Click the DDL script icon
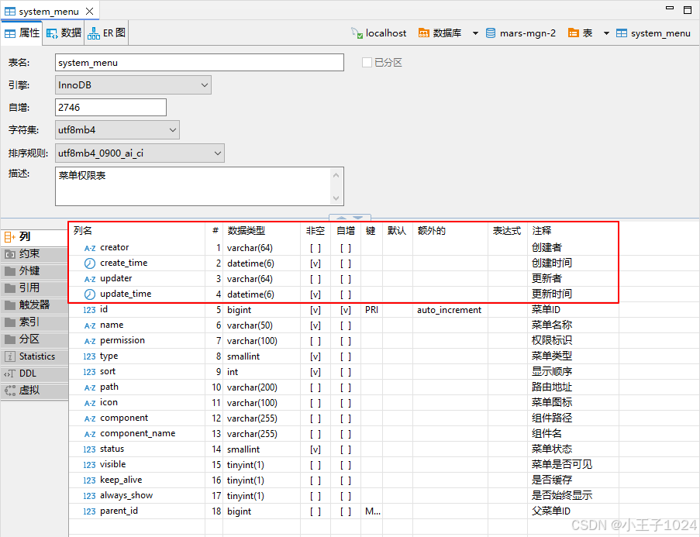The image size is (700, 537). [9, 373]
